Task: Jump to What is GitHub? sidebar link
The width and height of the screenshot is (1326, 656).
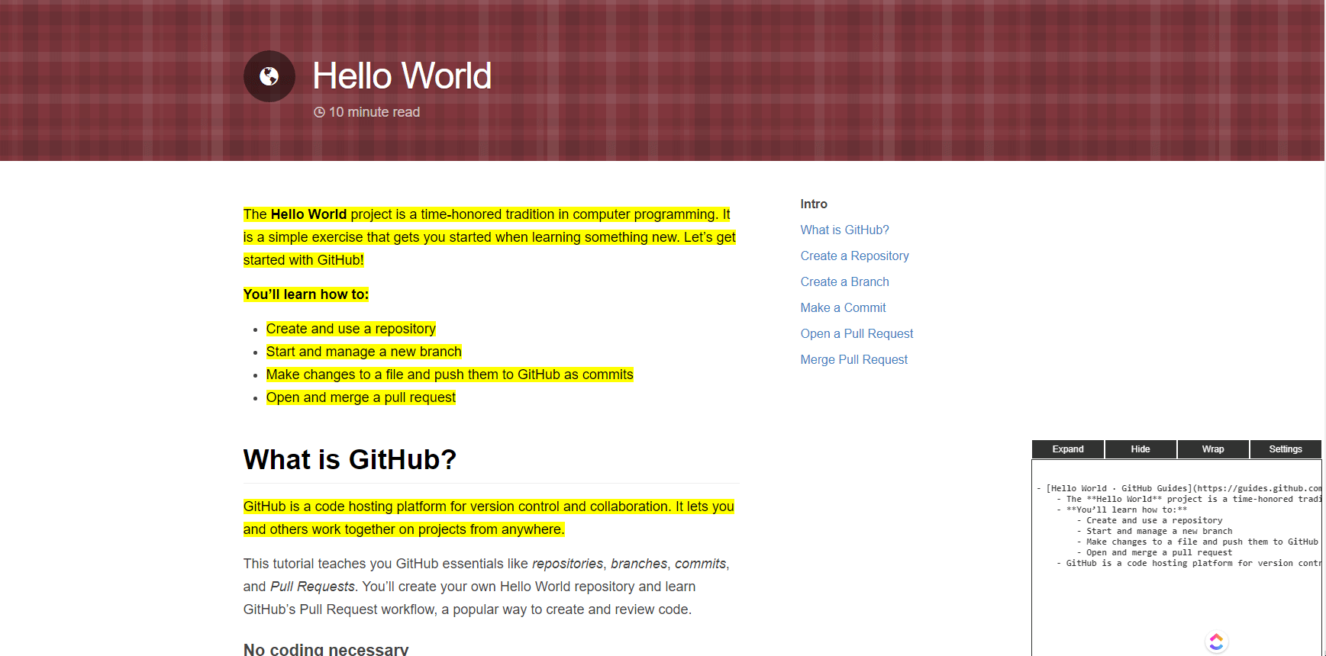Action: pyautogui.click(x=844, y=230)
